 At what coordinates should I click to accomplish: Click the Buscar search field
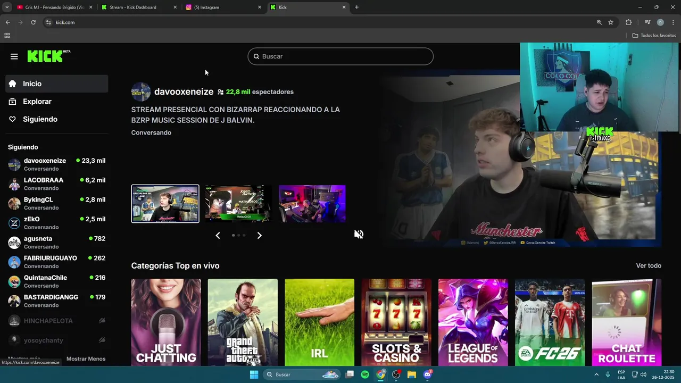click(x=340, y=56)
